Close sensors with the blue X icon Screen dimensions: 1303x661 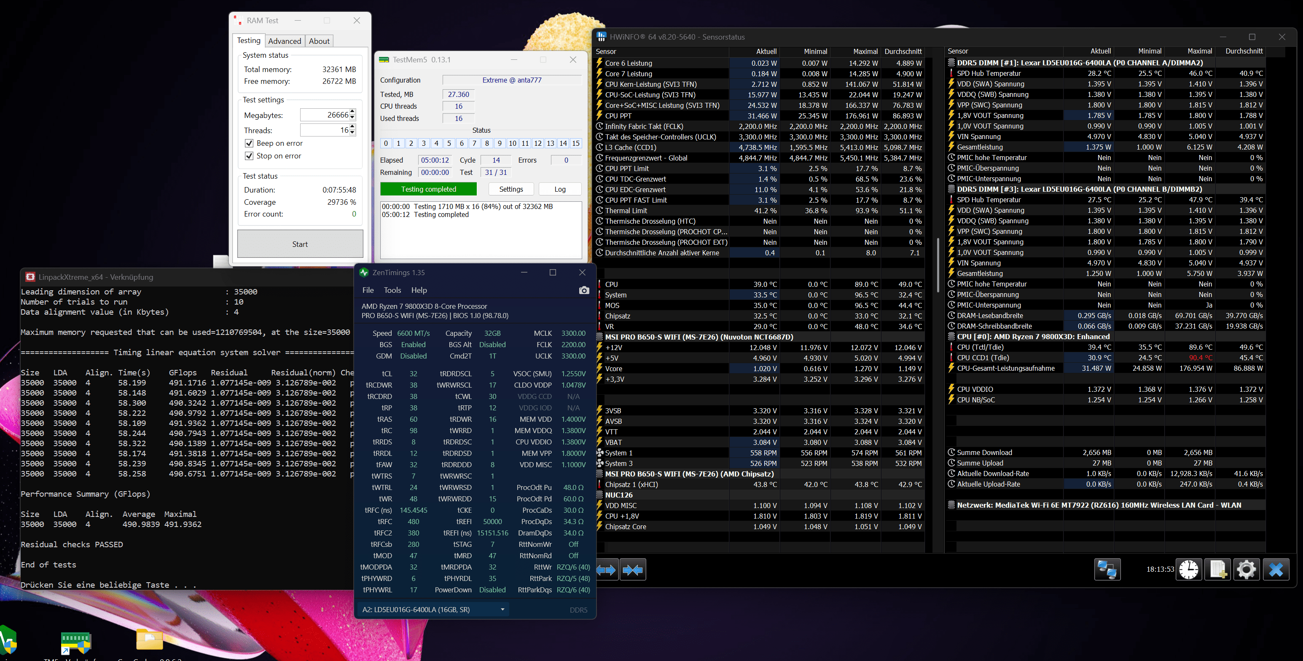1276,570
